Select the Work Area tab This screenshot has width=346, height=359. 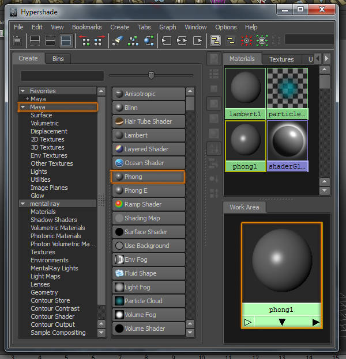(x=245, y=207)
